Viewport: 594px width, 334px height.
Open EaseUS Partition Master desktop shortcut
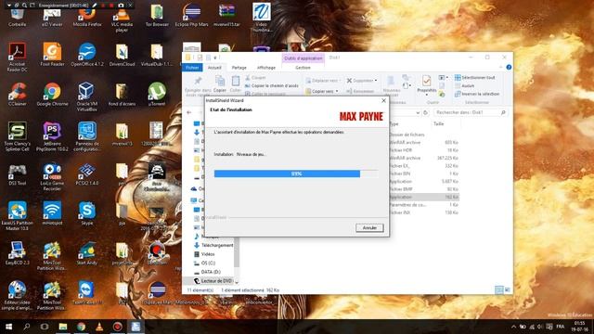[x=17, y=216]
